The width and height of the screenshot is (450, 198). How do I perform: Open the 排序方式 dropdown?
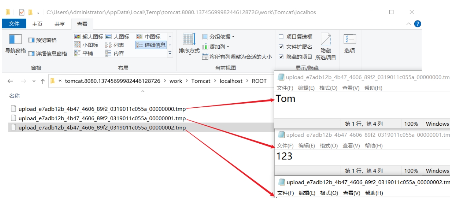(x=189, y=44)
